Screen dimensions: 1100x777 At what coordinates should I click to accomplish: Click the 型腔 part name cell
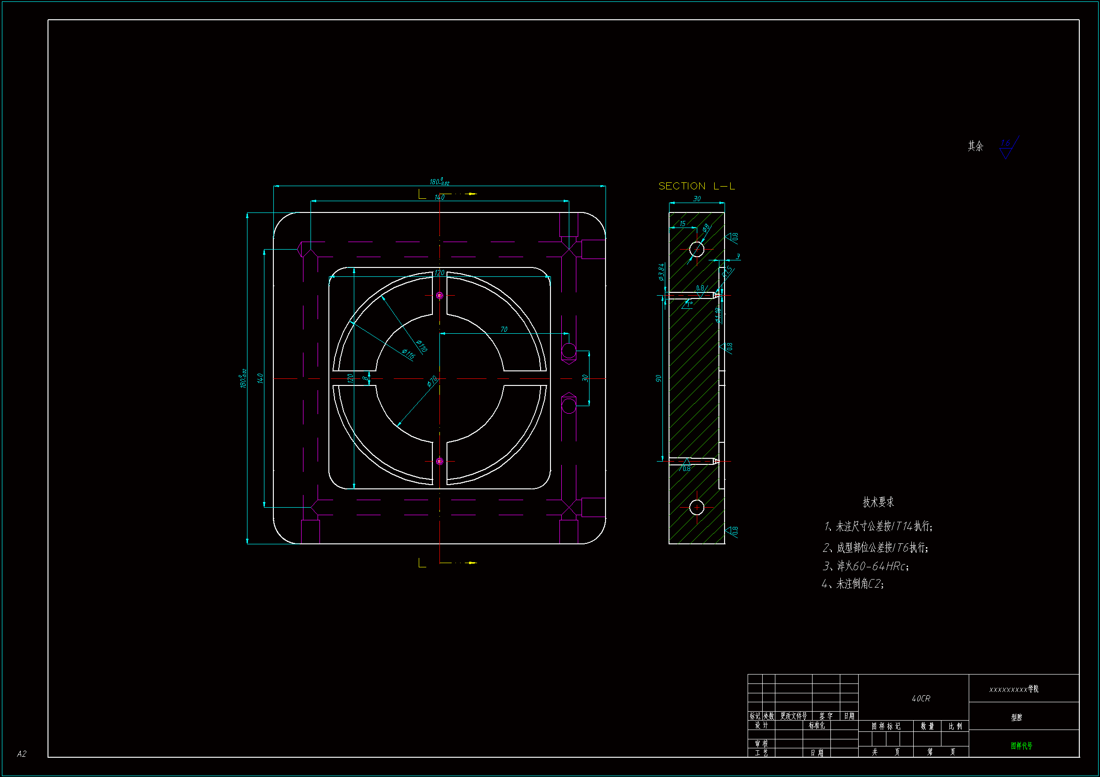click(x=1016, y=717)
